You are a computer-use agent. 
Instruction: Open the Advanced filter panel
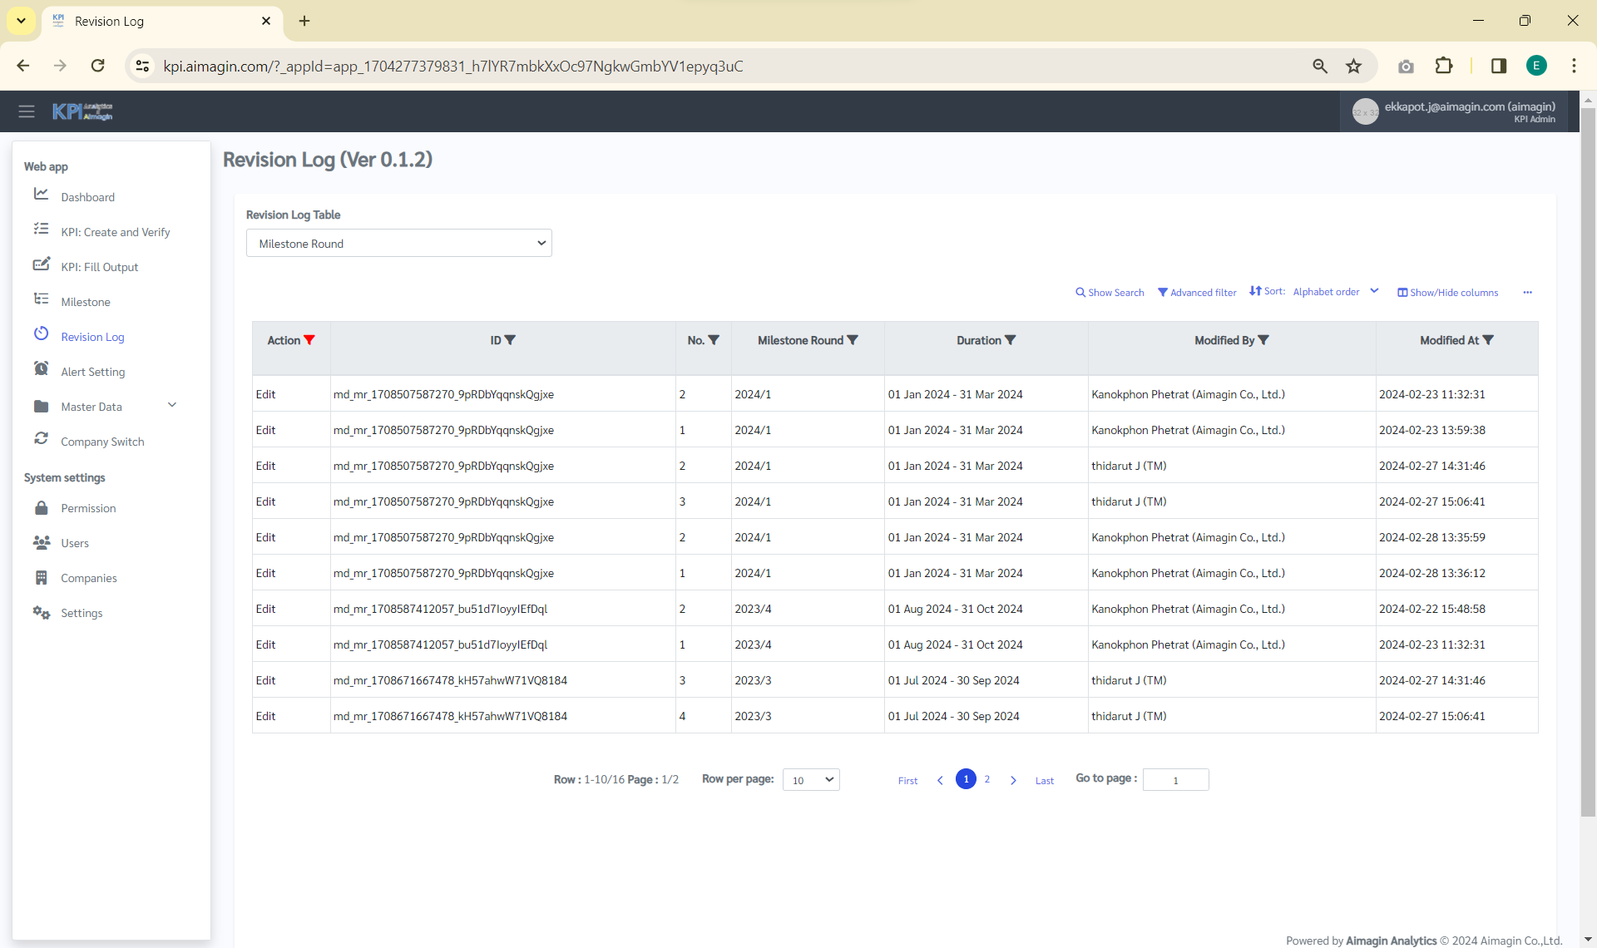click(x=1197, y=293)
